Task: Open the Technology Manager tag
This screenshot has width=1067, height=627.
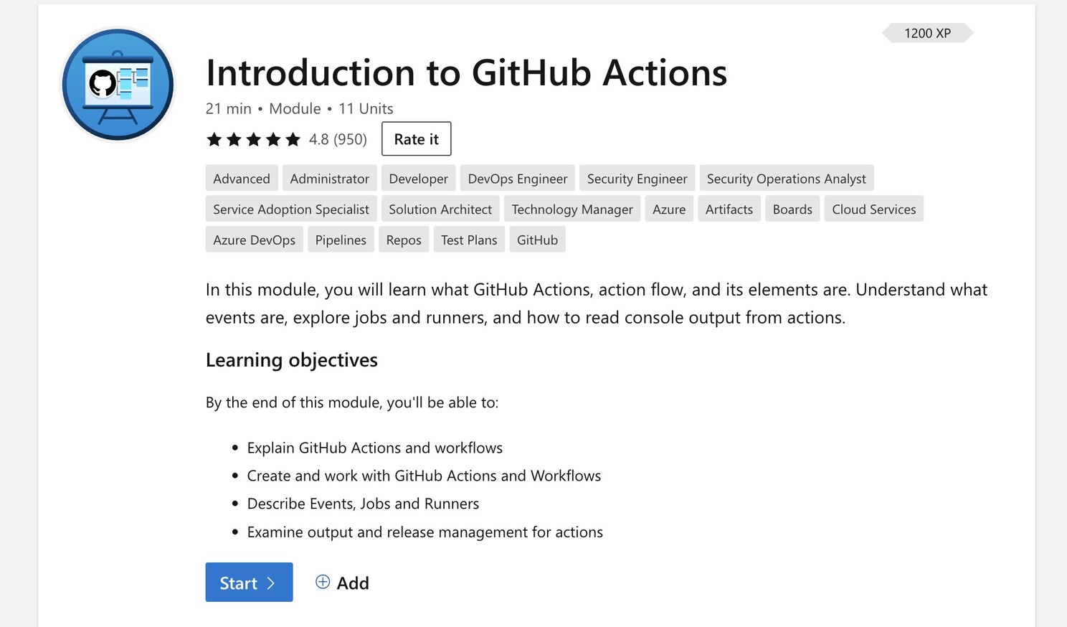Action: [x=572, y=209]
